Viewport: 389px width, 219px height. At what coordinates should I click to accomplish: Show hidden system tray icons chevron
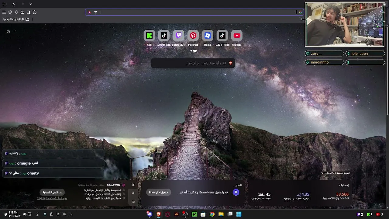pos(71,214)
